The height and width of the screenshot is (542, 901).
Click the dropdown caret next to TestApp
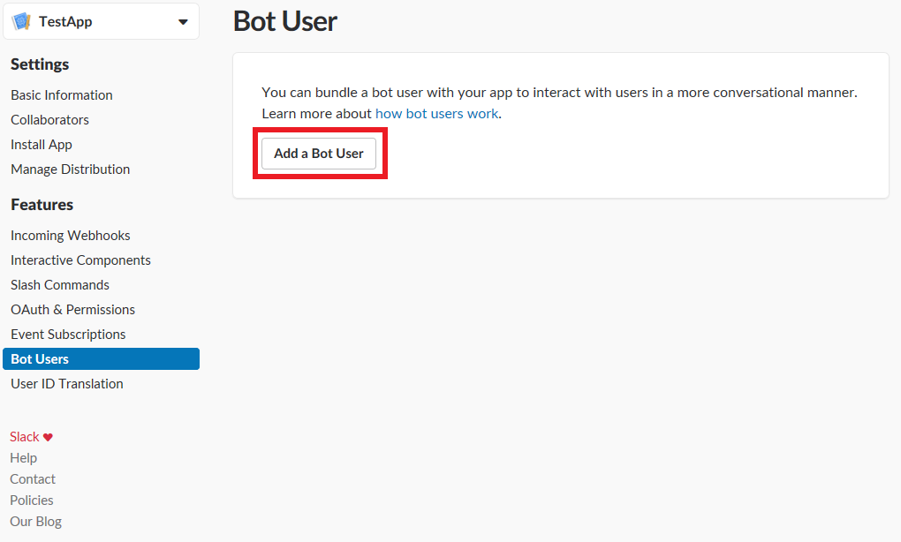click(183, 20)
